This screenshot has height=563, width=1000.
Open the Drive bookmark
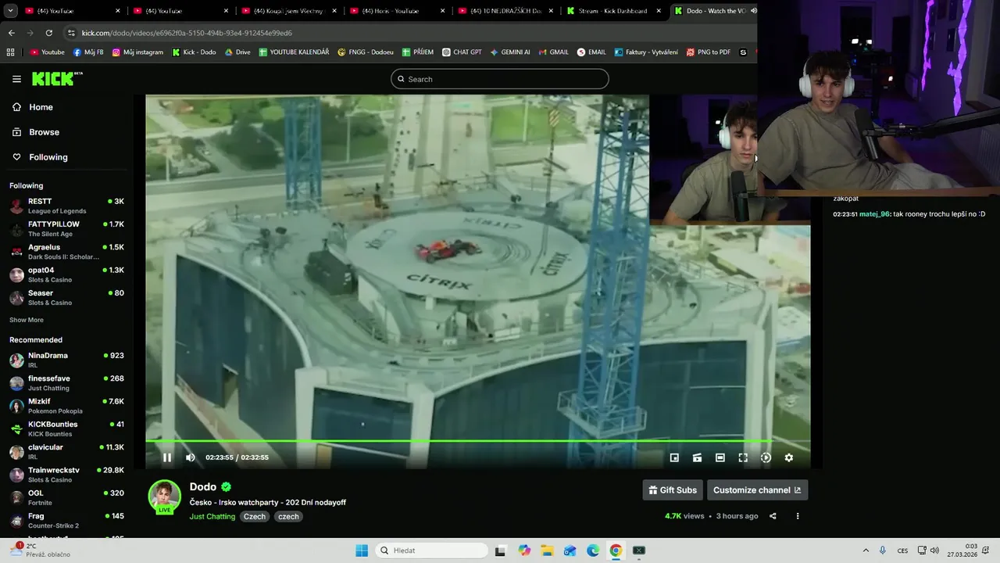(237, 52)
